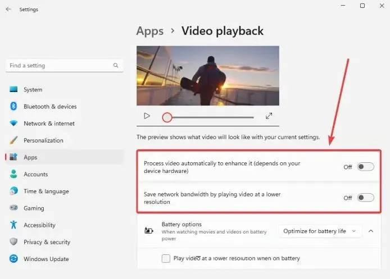Check play video at lower resolution on battery
Viewport: 390px width, 279px height.
pyautogui.click(x=166, y=259)
